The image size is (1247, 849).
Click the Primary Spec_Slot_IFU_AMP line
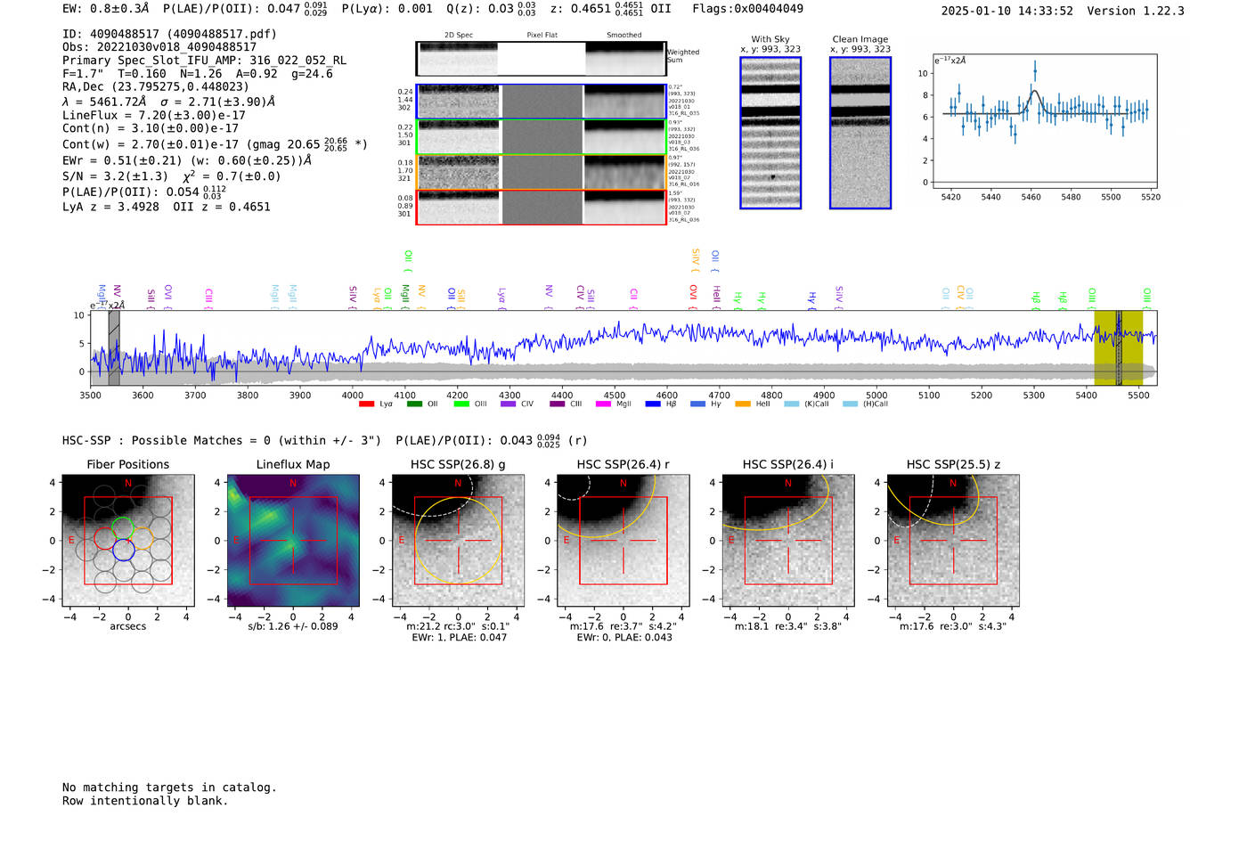tap(204, 61)
